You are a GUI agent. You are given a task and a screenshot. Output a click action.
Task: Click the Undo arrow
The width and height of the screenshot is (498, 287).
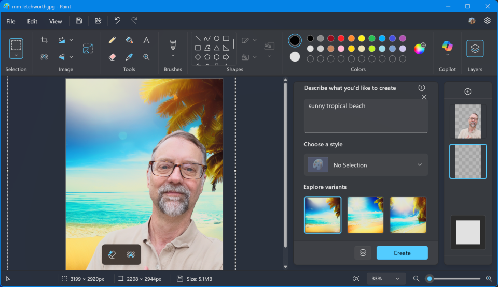[118, 21]
